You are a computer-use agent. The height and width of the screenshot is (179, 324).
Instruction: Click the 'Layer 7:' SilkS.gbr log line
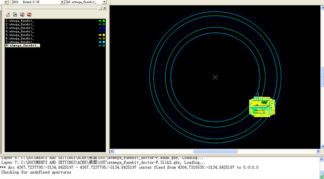103,162
